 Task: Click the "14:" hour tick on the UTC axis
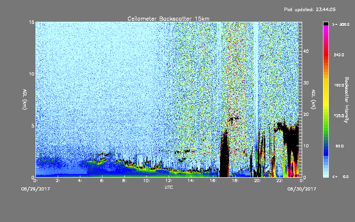coord(191,181)
